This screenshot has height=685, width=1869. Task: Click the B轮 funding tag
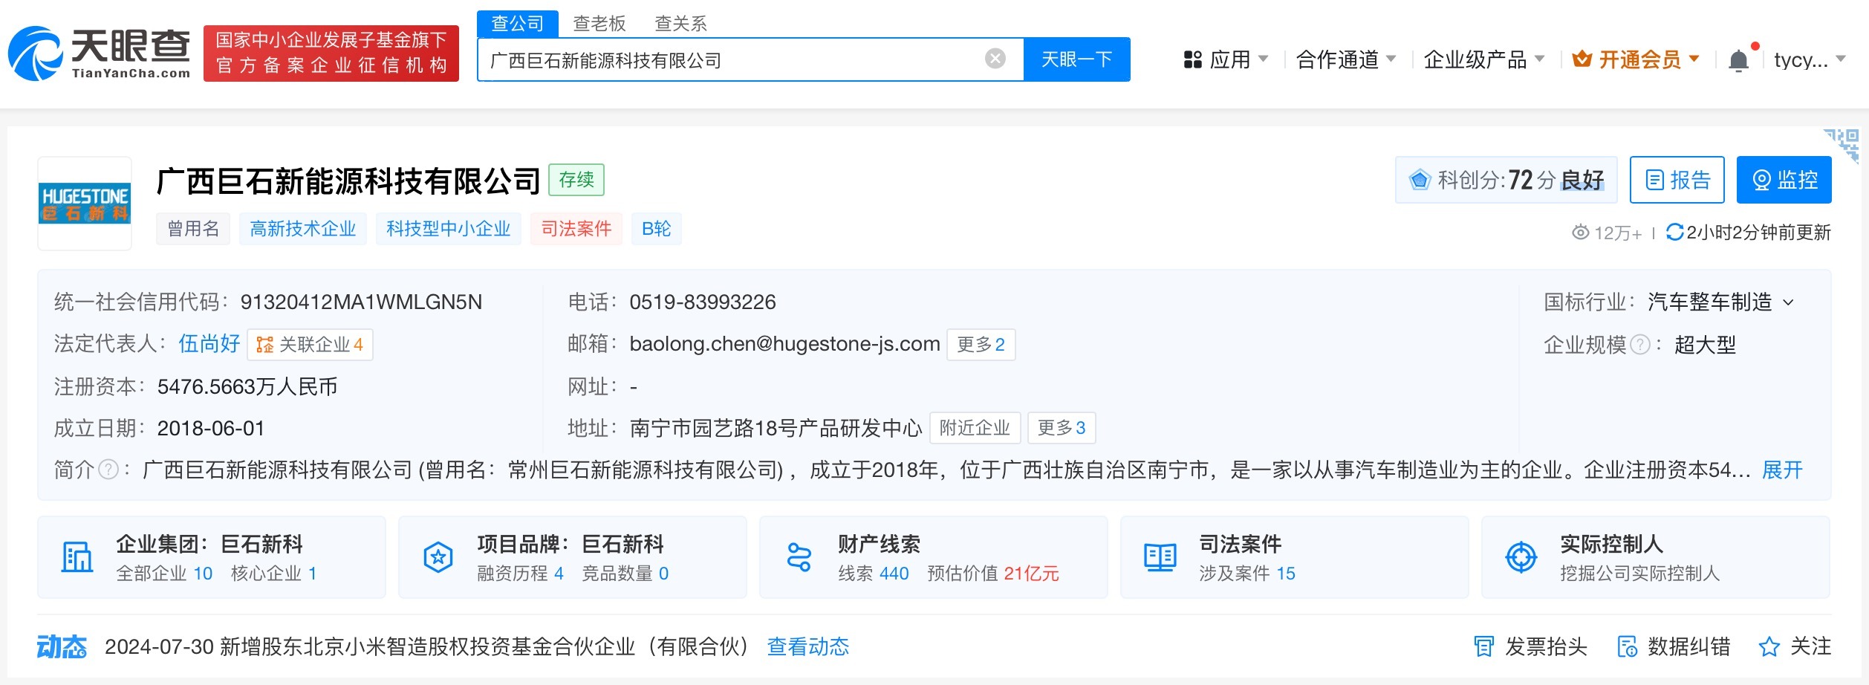pos(657,229)
